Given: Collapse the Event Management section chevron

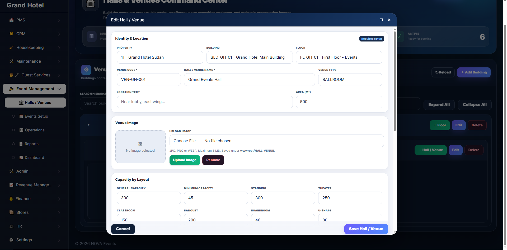Looking at the screenshot, I should coord(59,89).
